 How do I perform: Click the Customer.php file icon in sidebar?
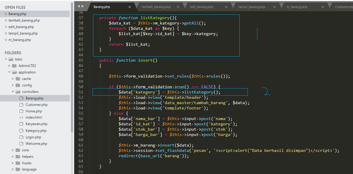(x=21, y=105)
